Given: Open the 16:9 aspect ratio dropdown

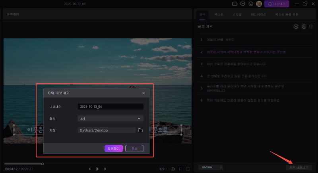Looking at the screenshot, I should [x=163, y=169].
